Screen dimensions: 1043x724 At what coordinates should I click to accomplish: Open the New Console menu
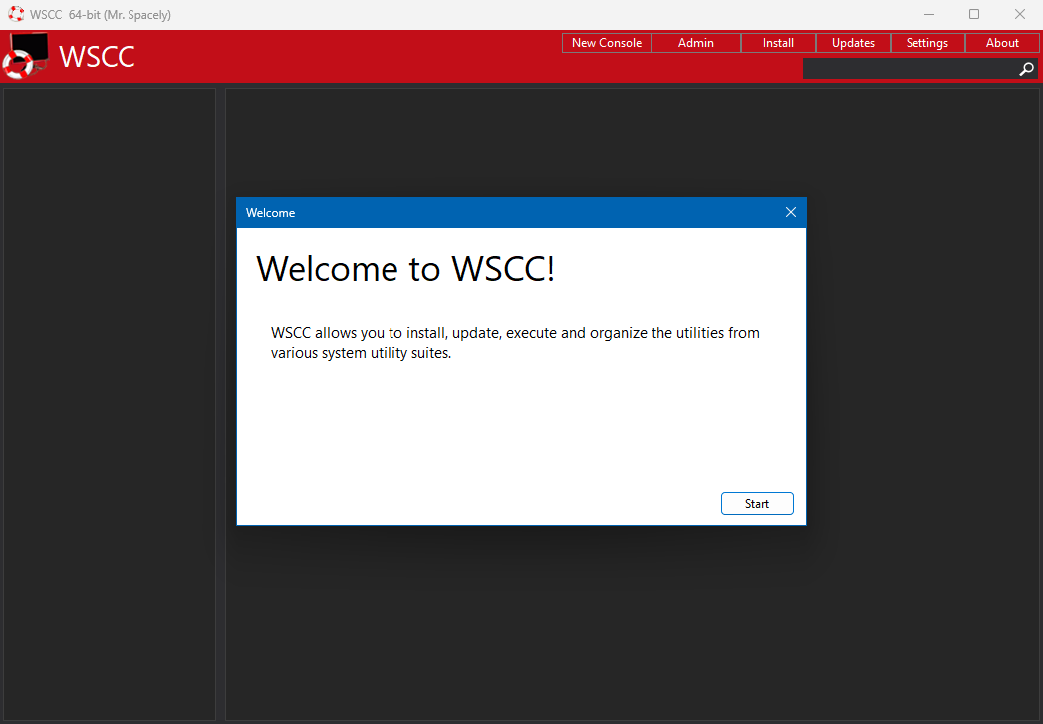point(606,43)
